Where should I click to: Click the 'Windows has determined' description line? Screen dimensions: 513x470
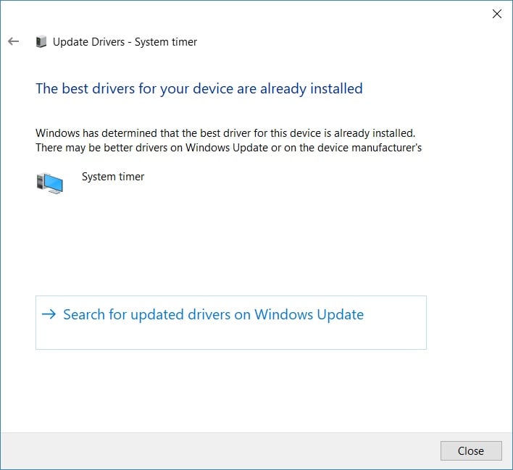[x=225, y=133]
